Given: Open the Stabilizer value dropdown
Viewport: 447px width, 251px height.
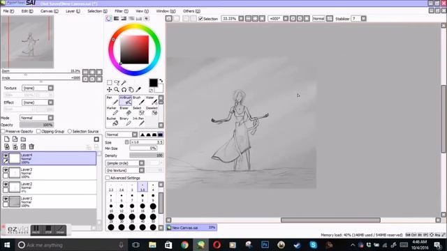Looking at the screenshot, I should point(363,19).
